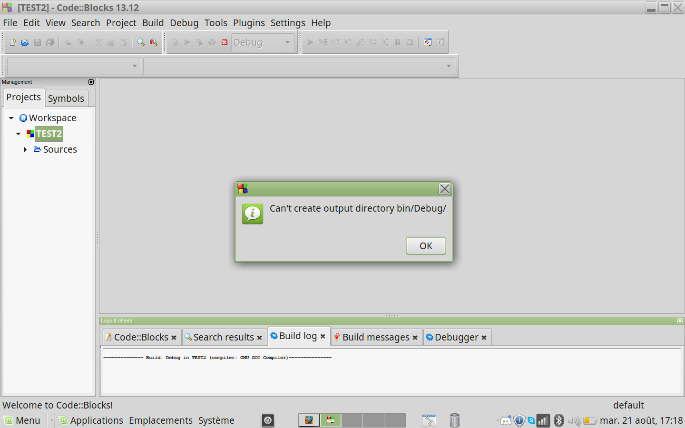Click the Build gear icon

tap(175, 42)
